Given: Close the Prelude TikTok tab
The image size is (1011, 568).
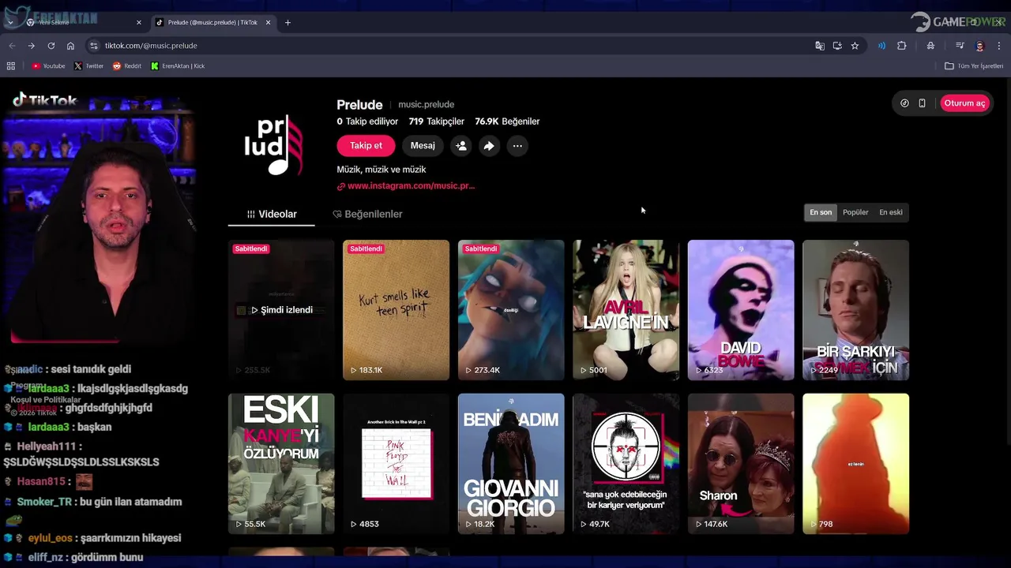Looking at the screenshot, I should point(269,23).
